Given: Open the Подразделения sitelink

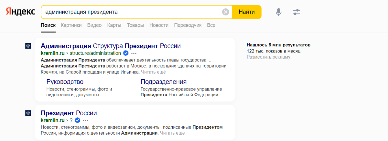Looking at the screenshot, I should pos(164,82).
